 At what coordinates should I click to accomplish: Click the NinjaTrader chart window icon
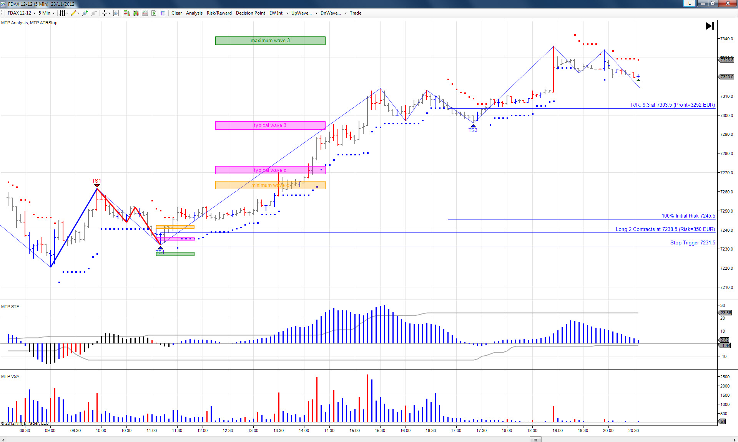[x=3, y=4]
